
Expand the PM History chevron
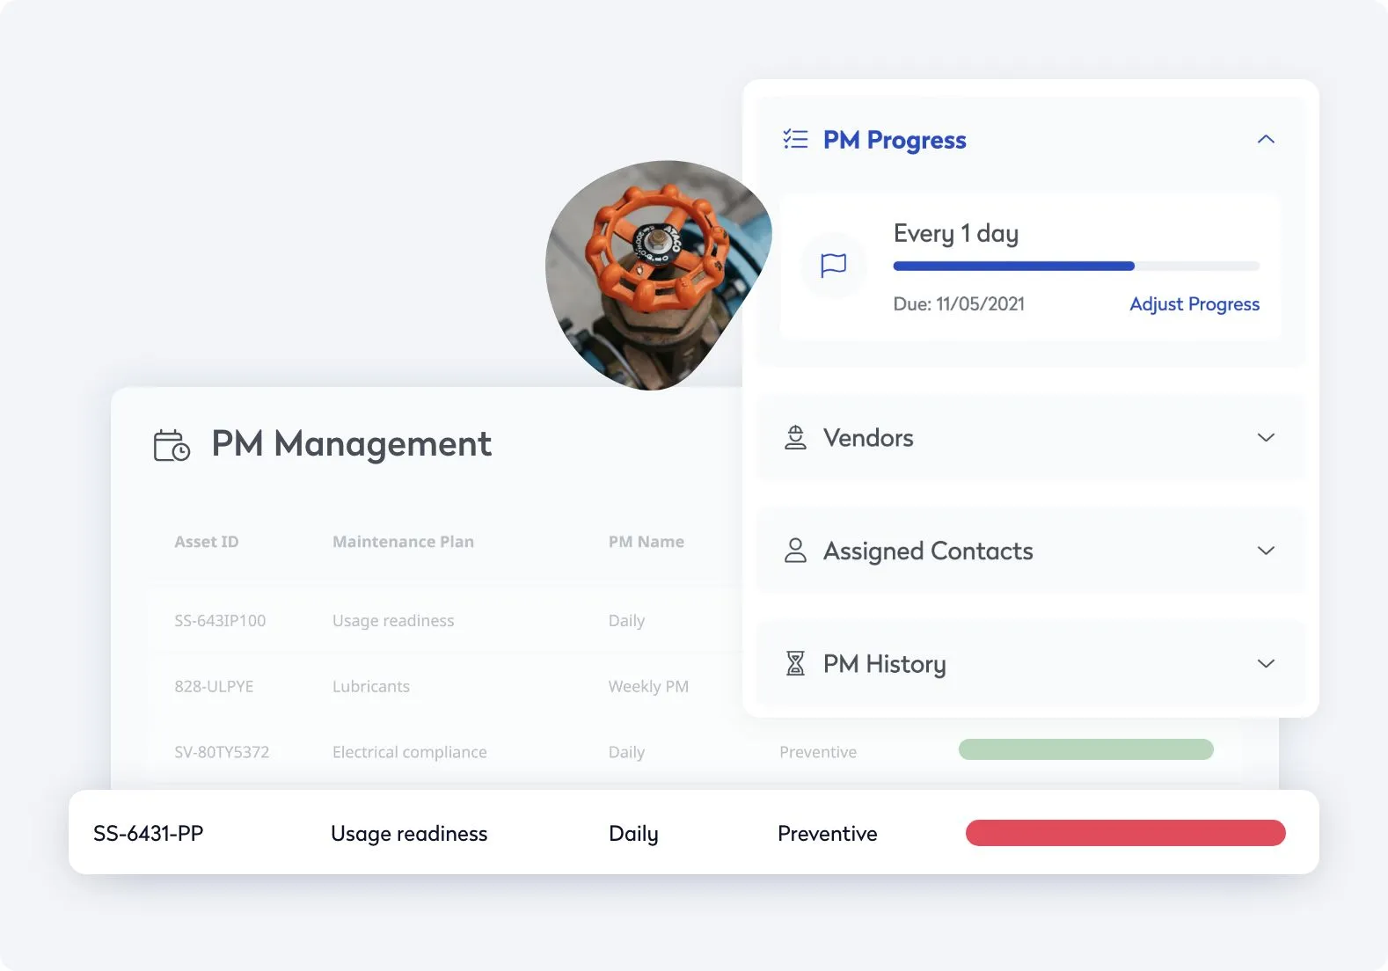click(x=1266, y=663)
